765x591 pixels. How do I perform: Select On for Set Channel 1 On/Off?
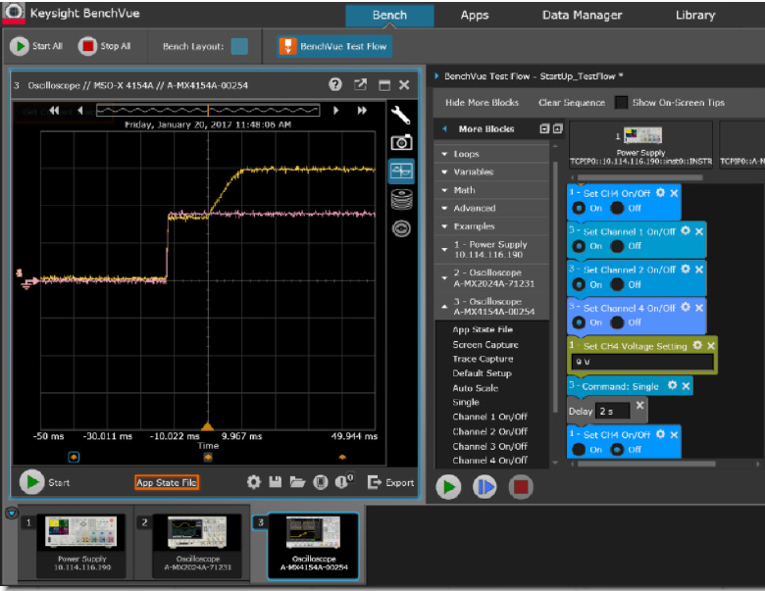[x=579, y=246]
